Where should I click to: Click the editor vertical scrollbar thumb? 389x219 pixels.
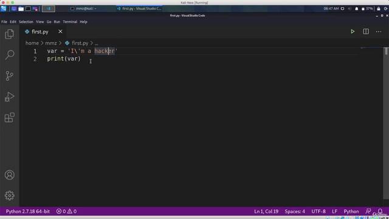coord(386,51)
